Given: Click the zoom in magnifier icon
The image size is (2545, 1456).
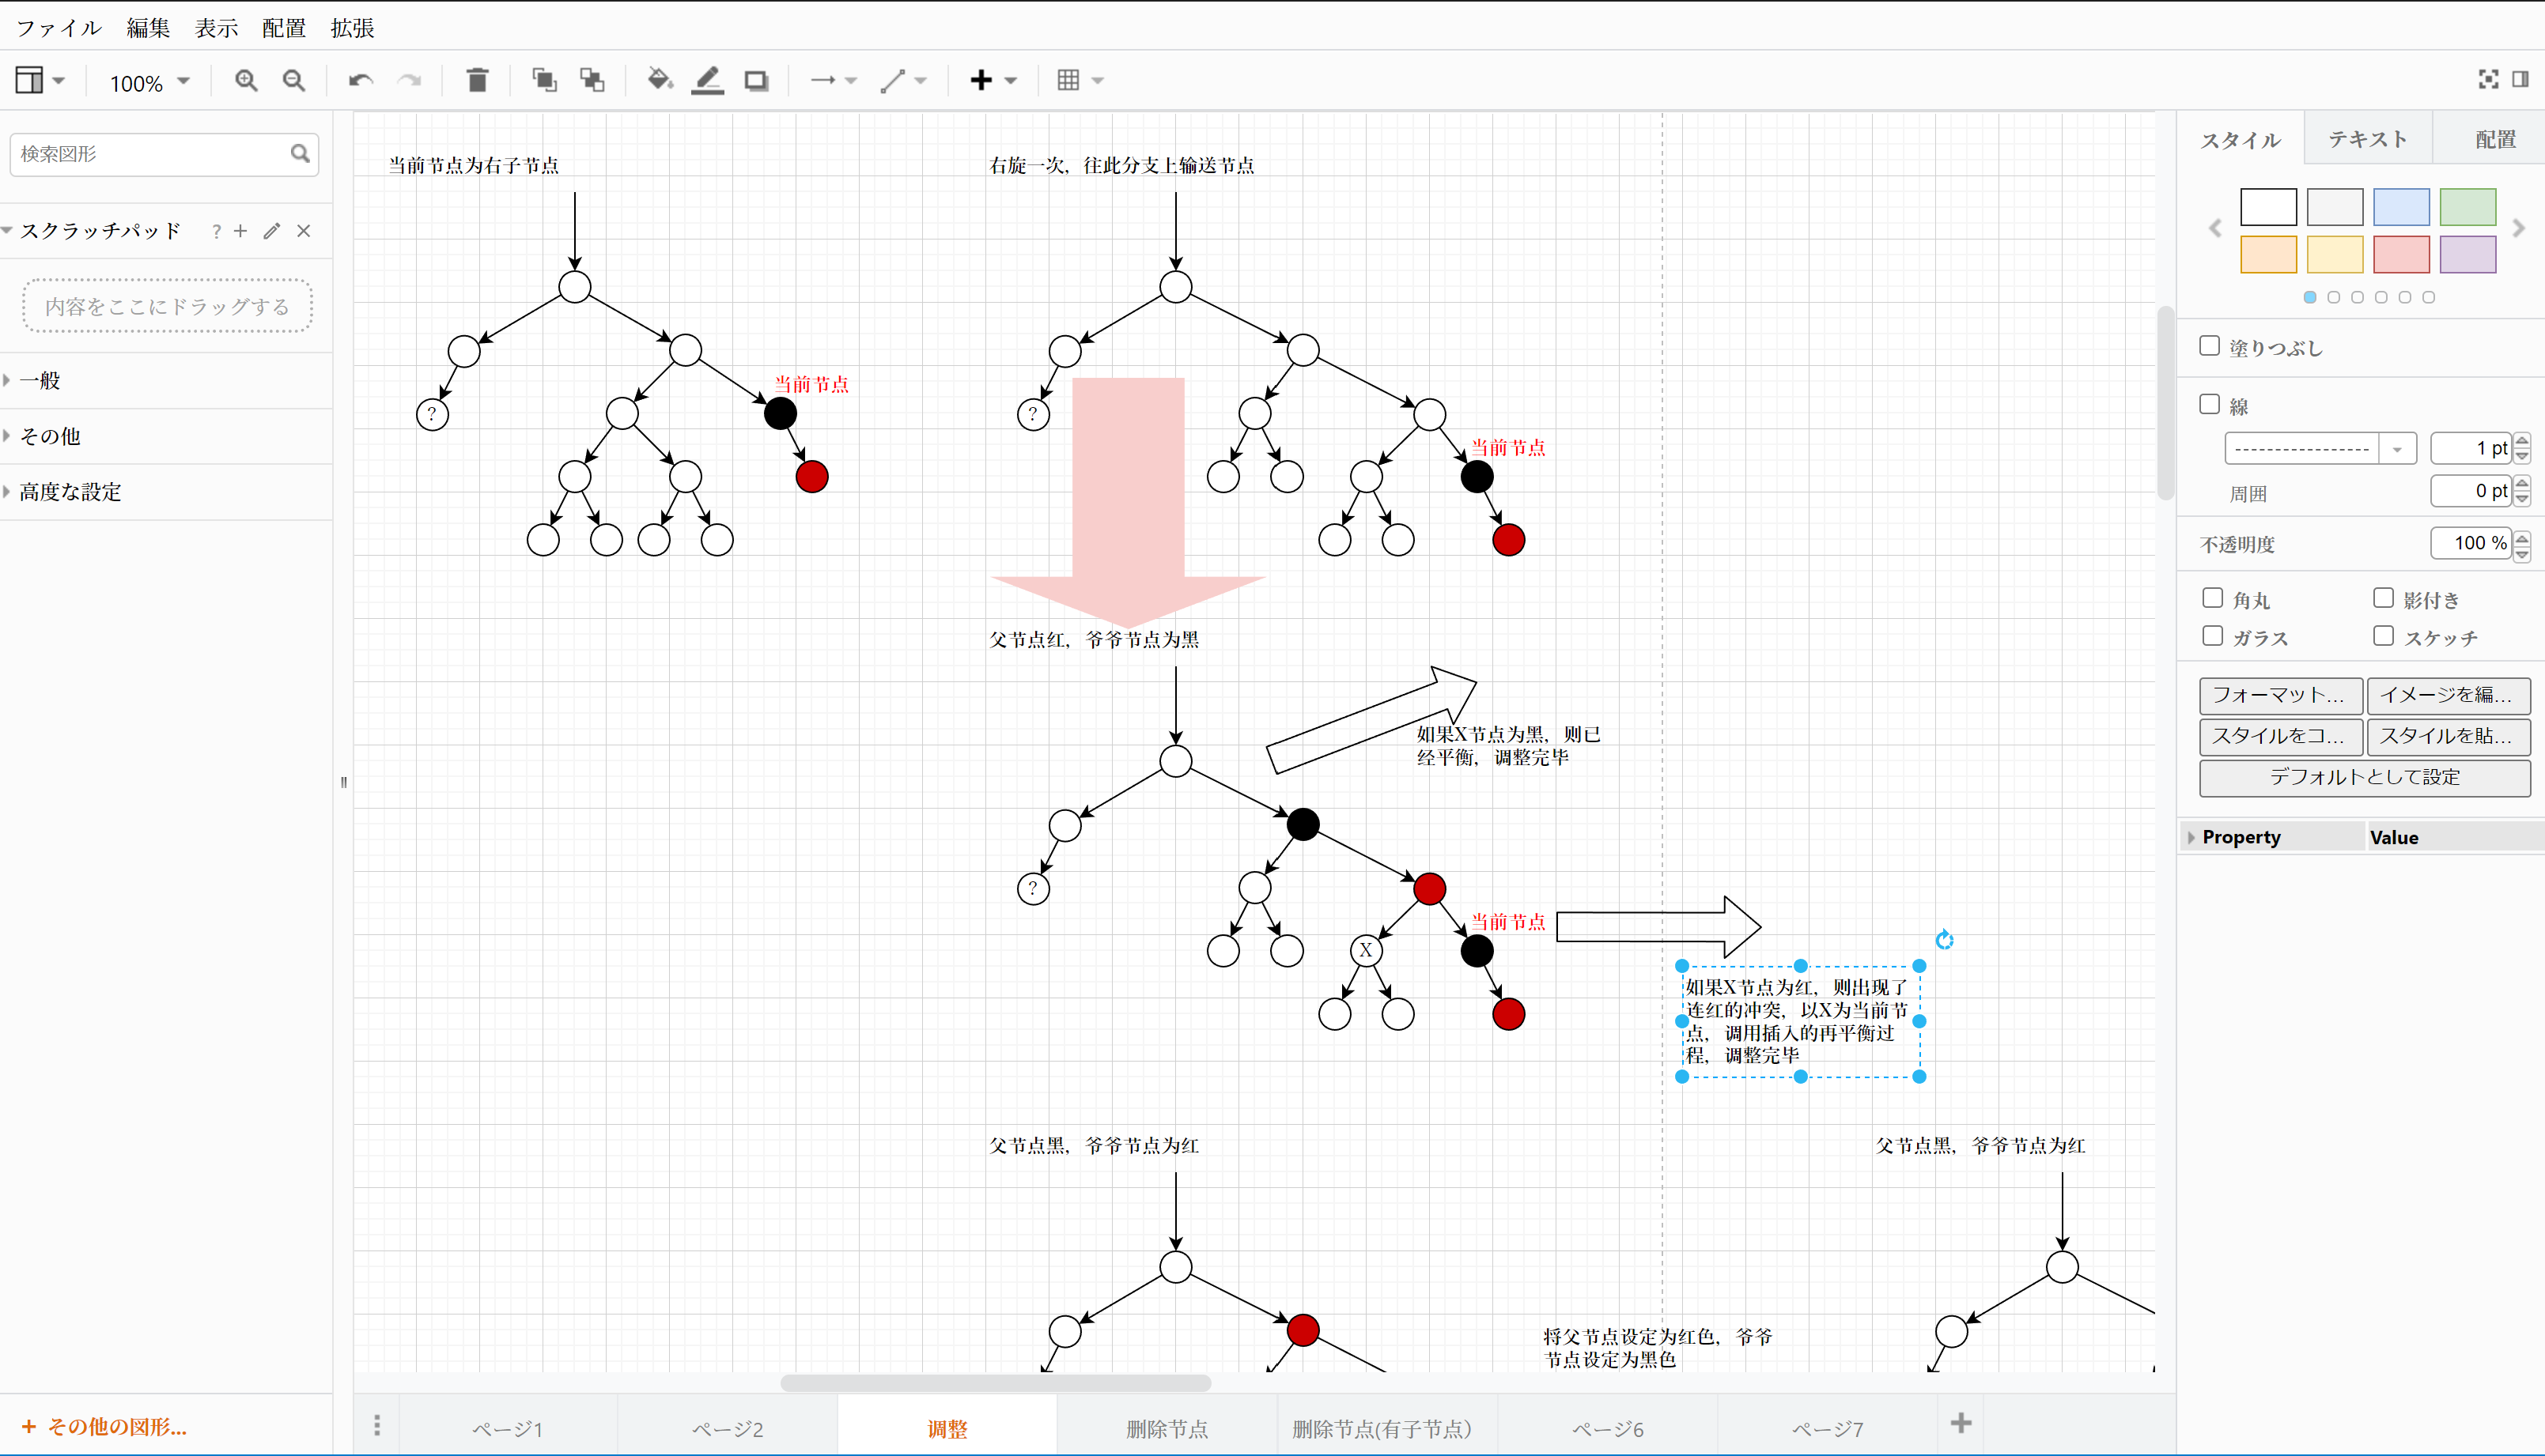Looking at the screenshot, I should point(246,80).
